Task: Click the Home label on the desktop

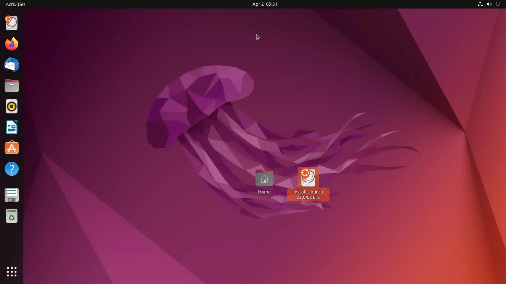Action: pyautogui.click(x=264, y=192)
